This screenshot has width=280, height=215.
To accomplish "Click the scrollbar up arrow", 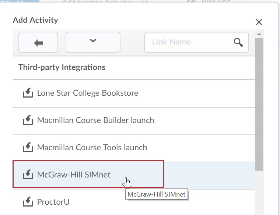I will pos(259,34).
